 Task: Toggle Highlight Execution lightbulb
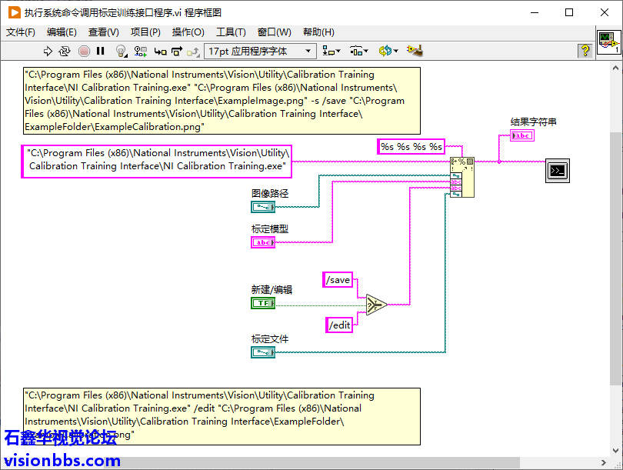pos(121,51)
